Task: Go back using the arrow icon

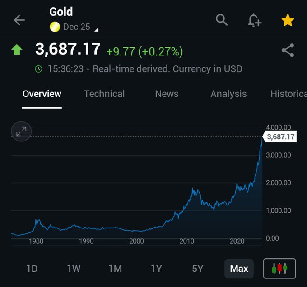Action: tap(19, 20)
